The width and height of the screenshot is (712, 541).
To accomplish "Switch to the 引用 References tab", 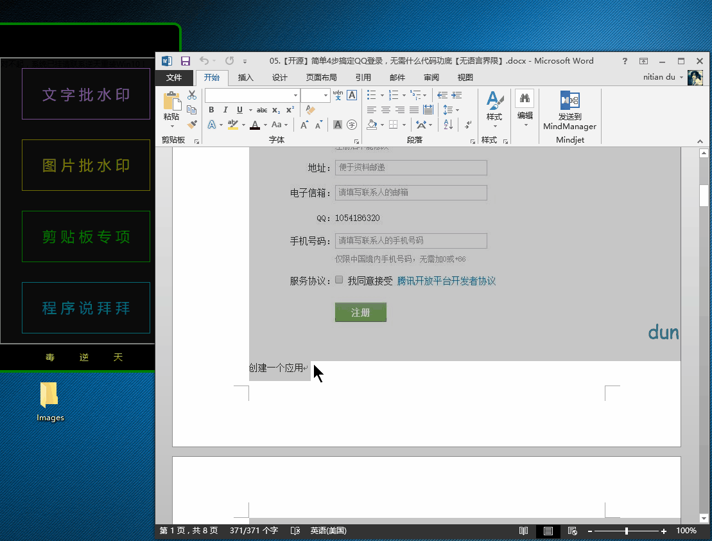I will pos(363,78).
